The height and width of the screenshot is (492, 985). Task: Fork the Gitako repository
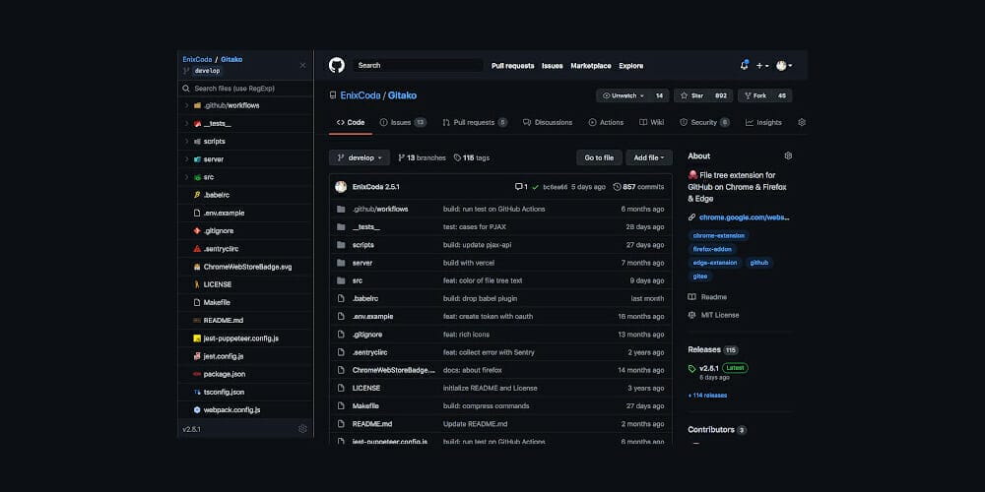click(755, 95)
